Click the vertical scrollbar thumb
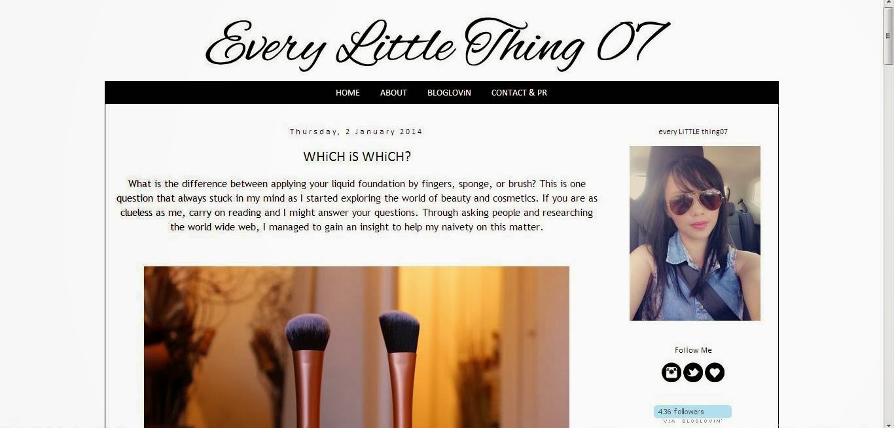This screenshot has height=428, width=894. click(x=889, y=37)
